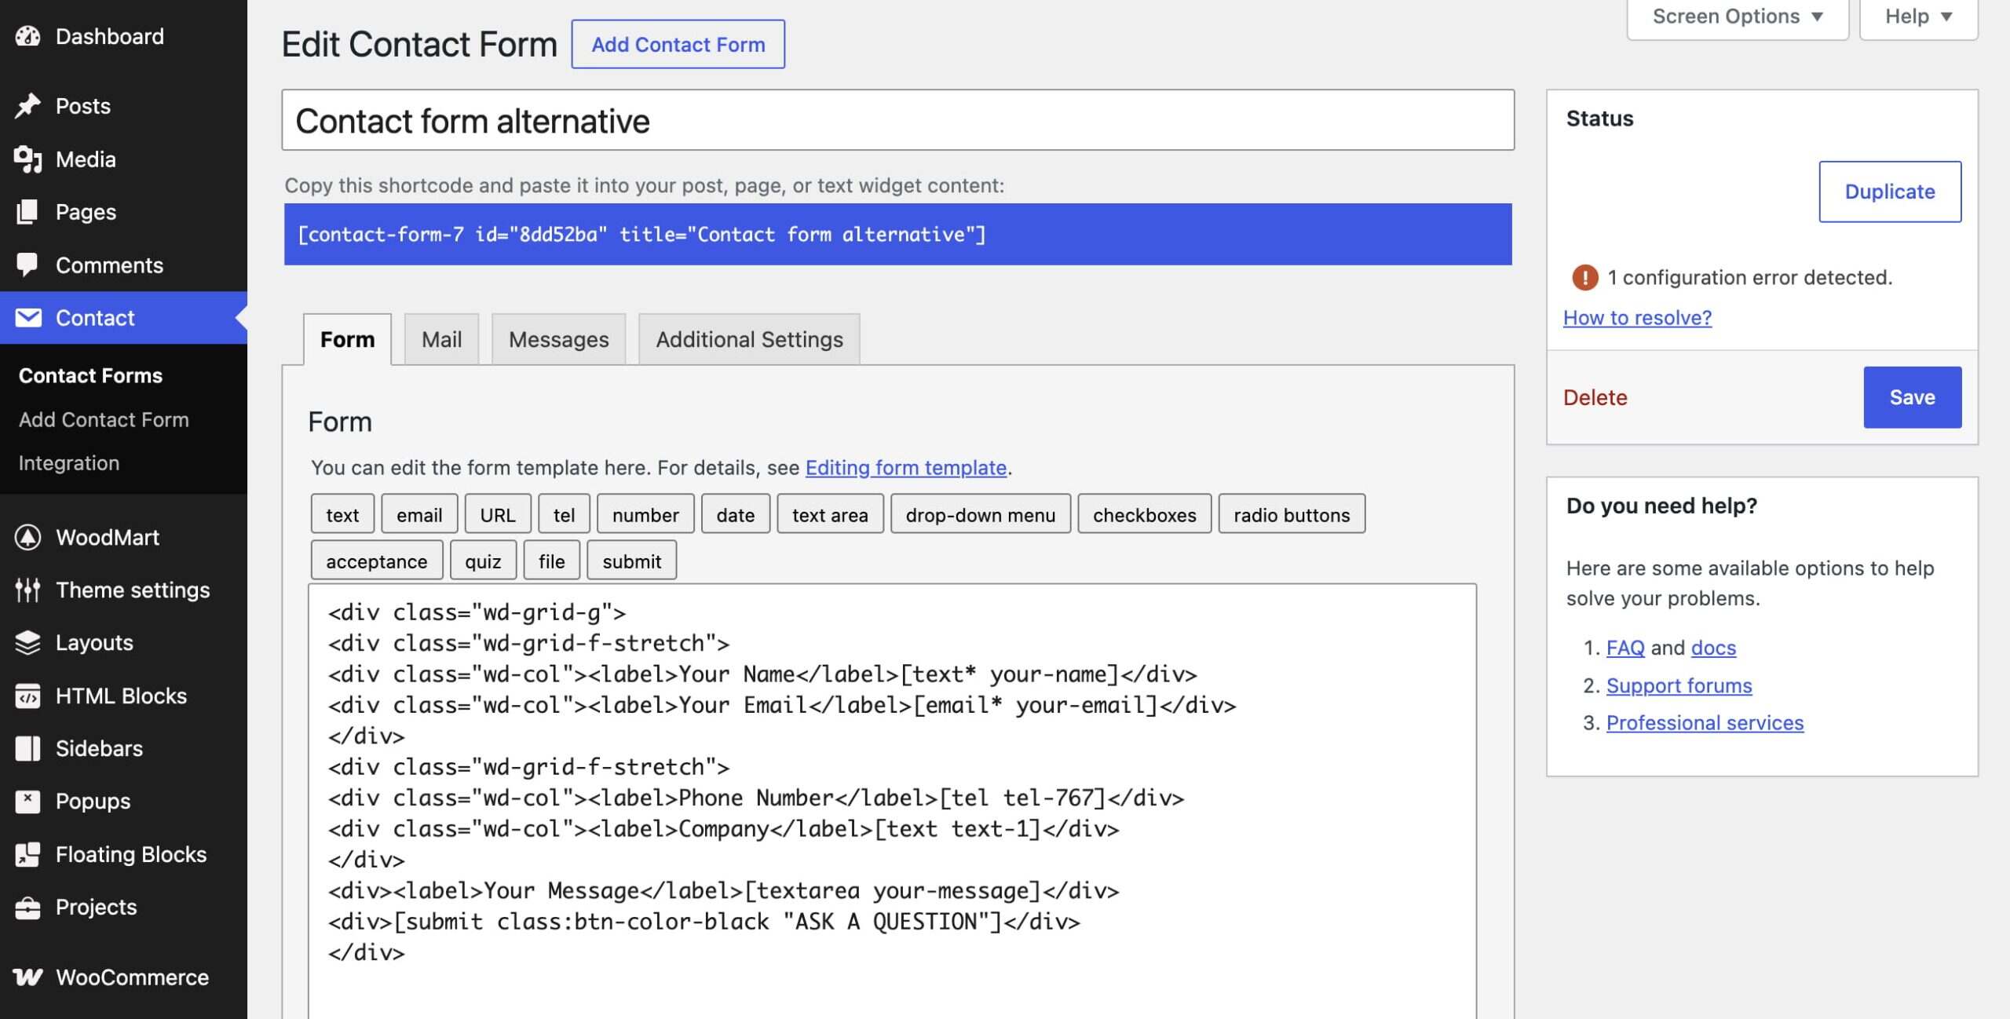This screenshot has height=1019, width=2010.
Task: Click the Posts pushpin icon
Action: pyautogui.click(x=27, y=106)
